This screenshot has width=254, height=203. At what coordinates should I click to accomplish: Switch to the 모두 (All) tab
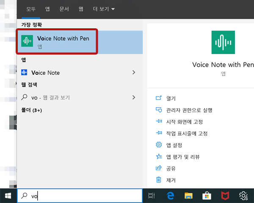coord(31,9)
